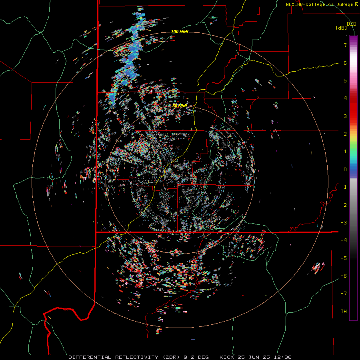Select the -4 value on the legend
Viewport: 360px width, 360px height.
[344, 240]
